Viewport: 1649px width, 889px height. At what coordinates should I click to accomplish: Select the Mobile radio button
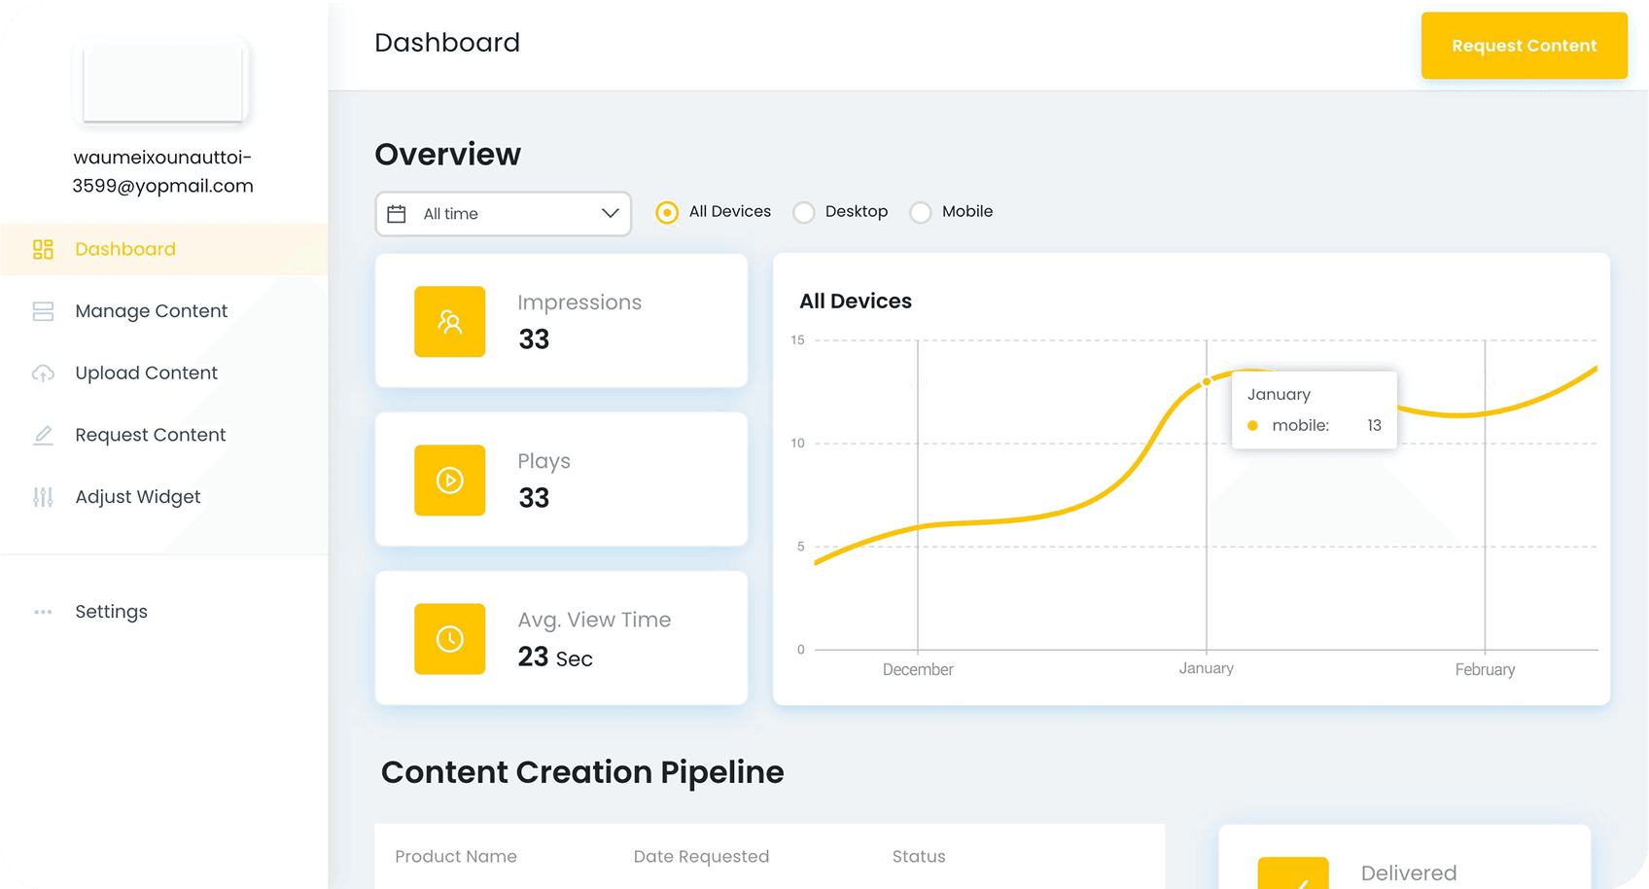920,213
